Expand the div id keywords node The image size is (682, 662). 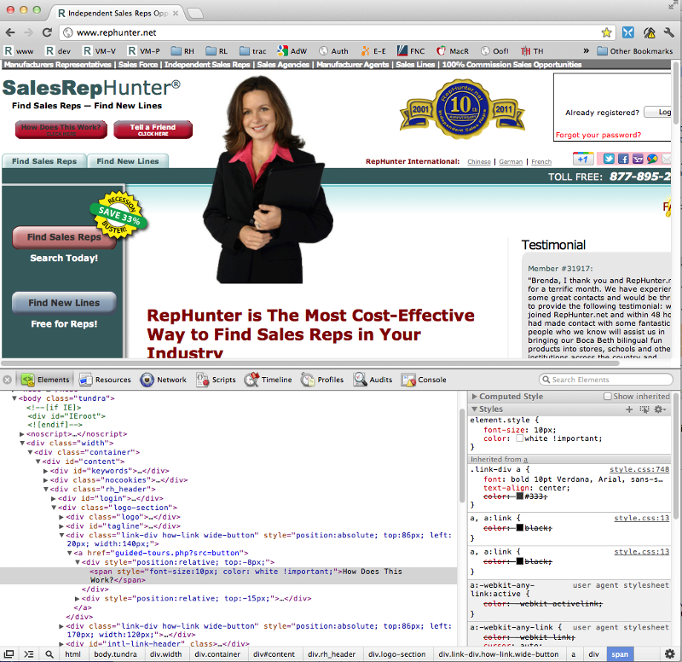[46, 471]
